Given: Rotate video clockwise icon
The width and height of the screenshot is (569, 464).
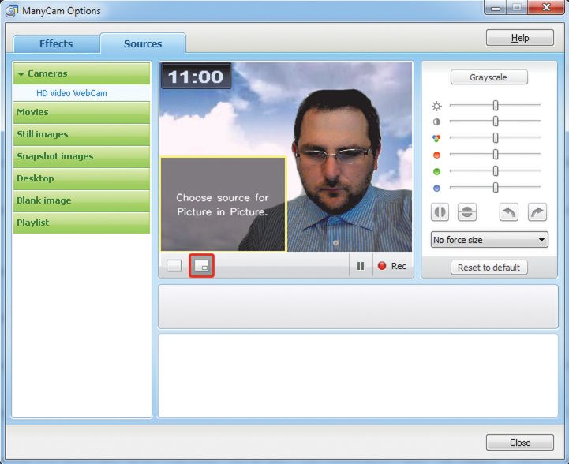Looking at the screenshot, I should click(x=537, y=211).
